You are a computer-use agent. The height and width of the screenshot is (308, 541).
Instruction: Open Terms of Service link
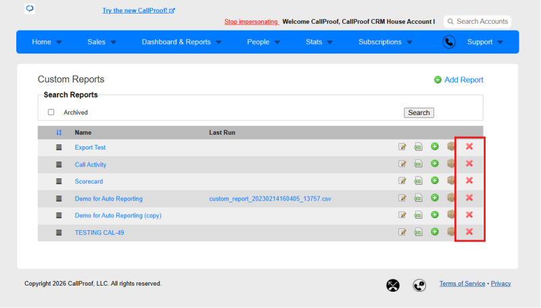tap(462, 284)
